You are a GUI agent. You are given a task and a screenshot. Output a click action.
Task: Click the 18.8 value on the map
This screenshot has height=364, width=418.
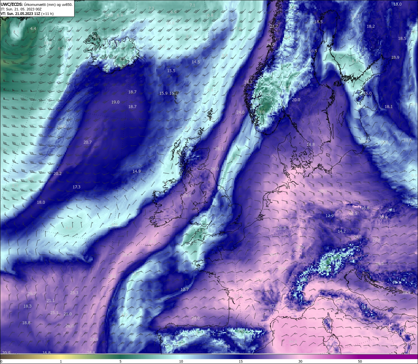click(x=26, y=323)
